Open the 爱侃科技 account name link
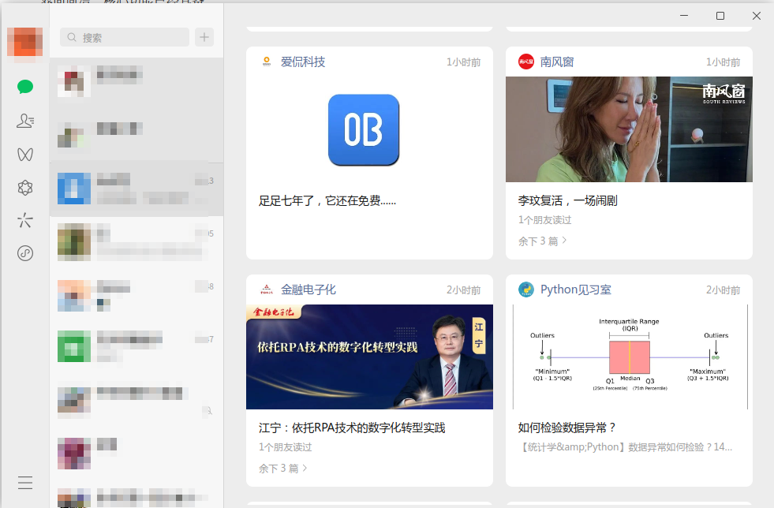Screen dimensions: 774x508 click(x=303, y=62)
